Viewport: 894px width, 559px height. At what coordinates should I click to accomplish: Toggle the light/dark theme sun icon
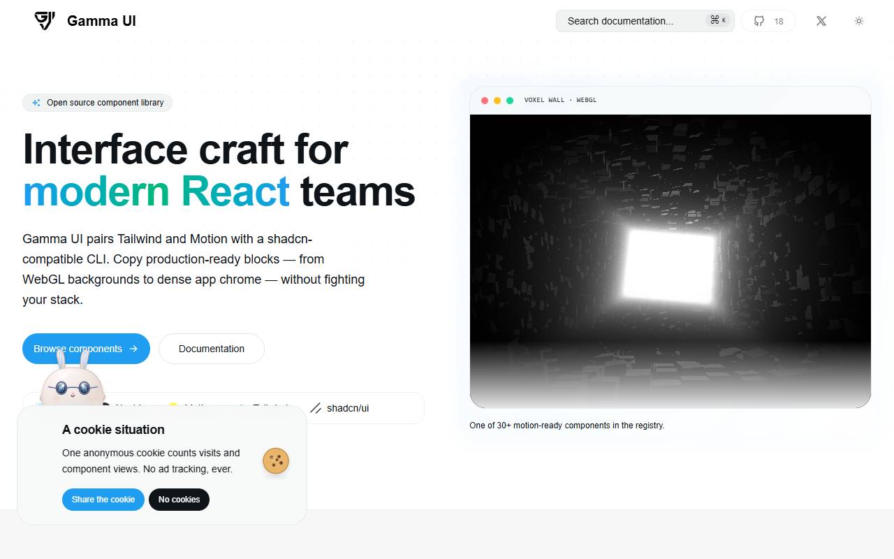coord(859,21)
